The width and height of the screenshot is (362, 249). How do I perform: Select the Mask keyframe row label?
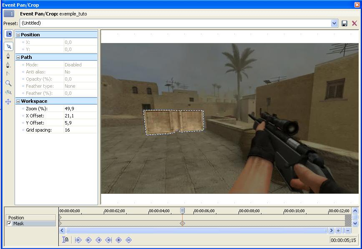31,224
